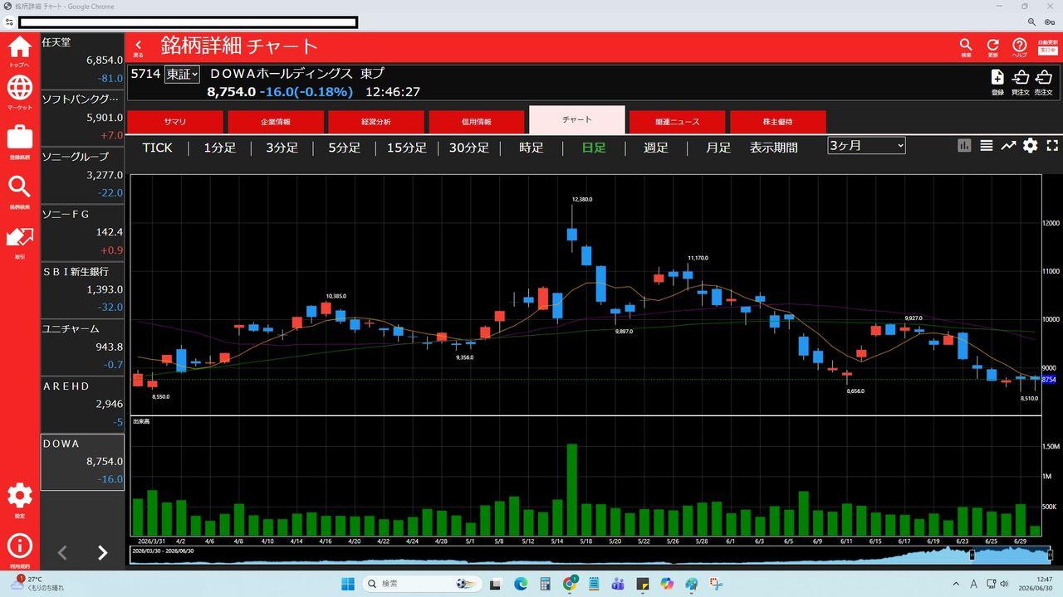Open settings gear in left sidebar

[19, 496]
